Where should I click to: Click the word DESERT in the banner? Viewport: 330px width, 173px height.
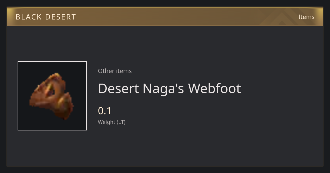click(x=61, y=17)
